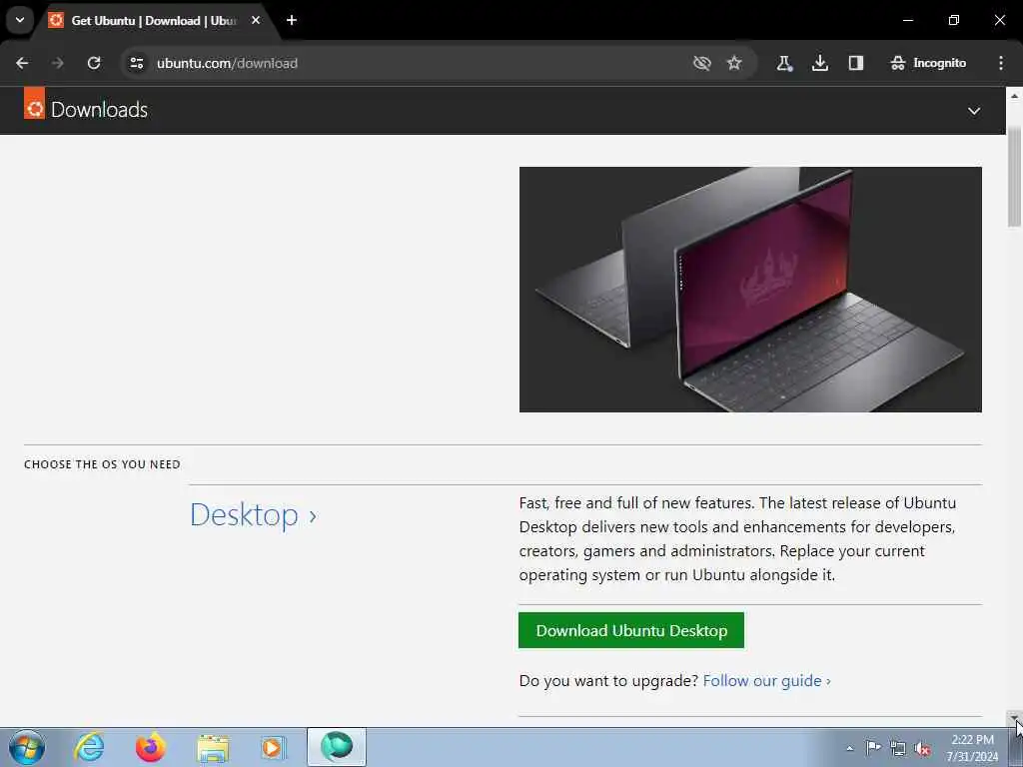Open the Windows Start menu

coord(27,747)
